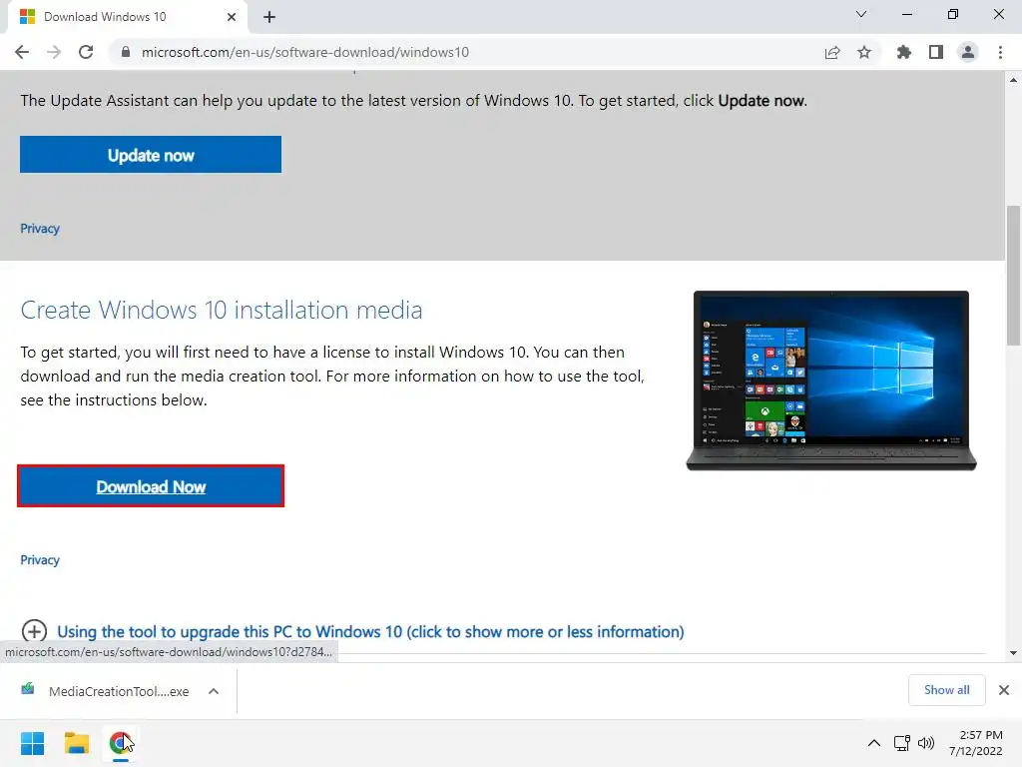This screenshot has height=767, width=1022.
Task: Open the Privacy link under Download Now
Action: coord(40,559)
